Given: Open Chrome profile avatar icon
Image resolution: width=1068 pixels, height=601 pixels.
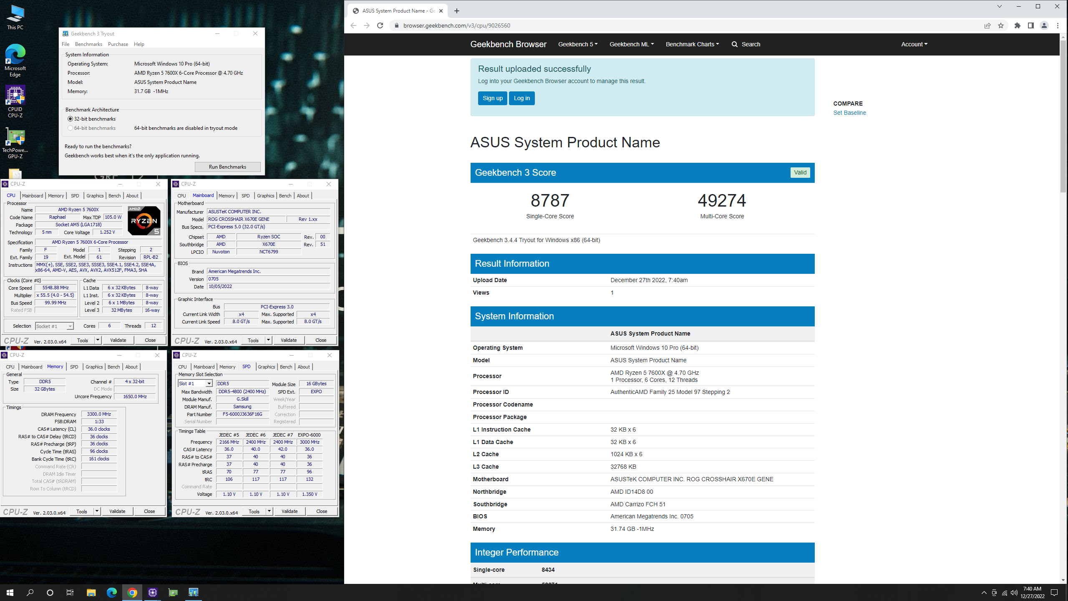Looking at the screenshot, I should (x=1044, y=25).
